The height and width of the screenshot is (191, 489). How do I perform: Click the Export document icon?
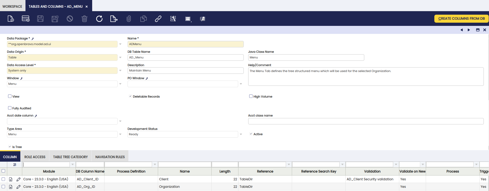pos(114,19)
